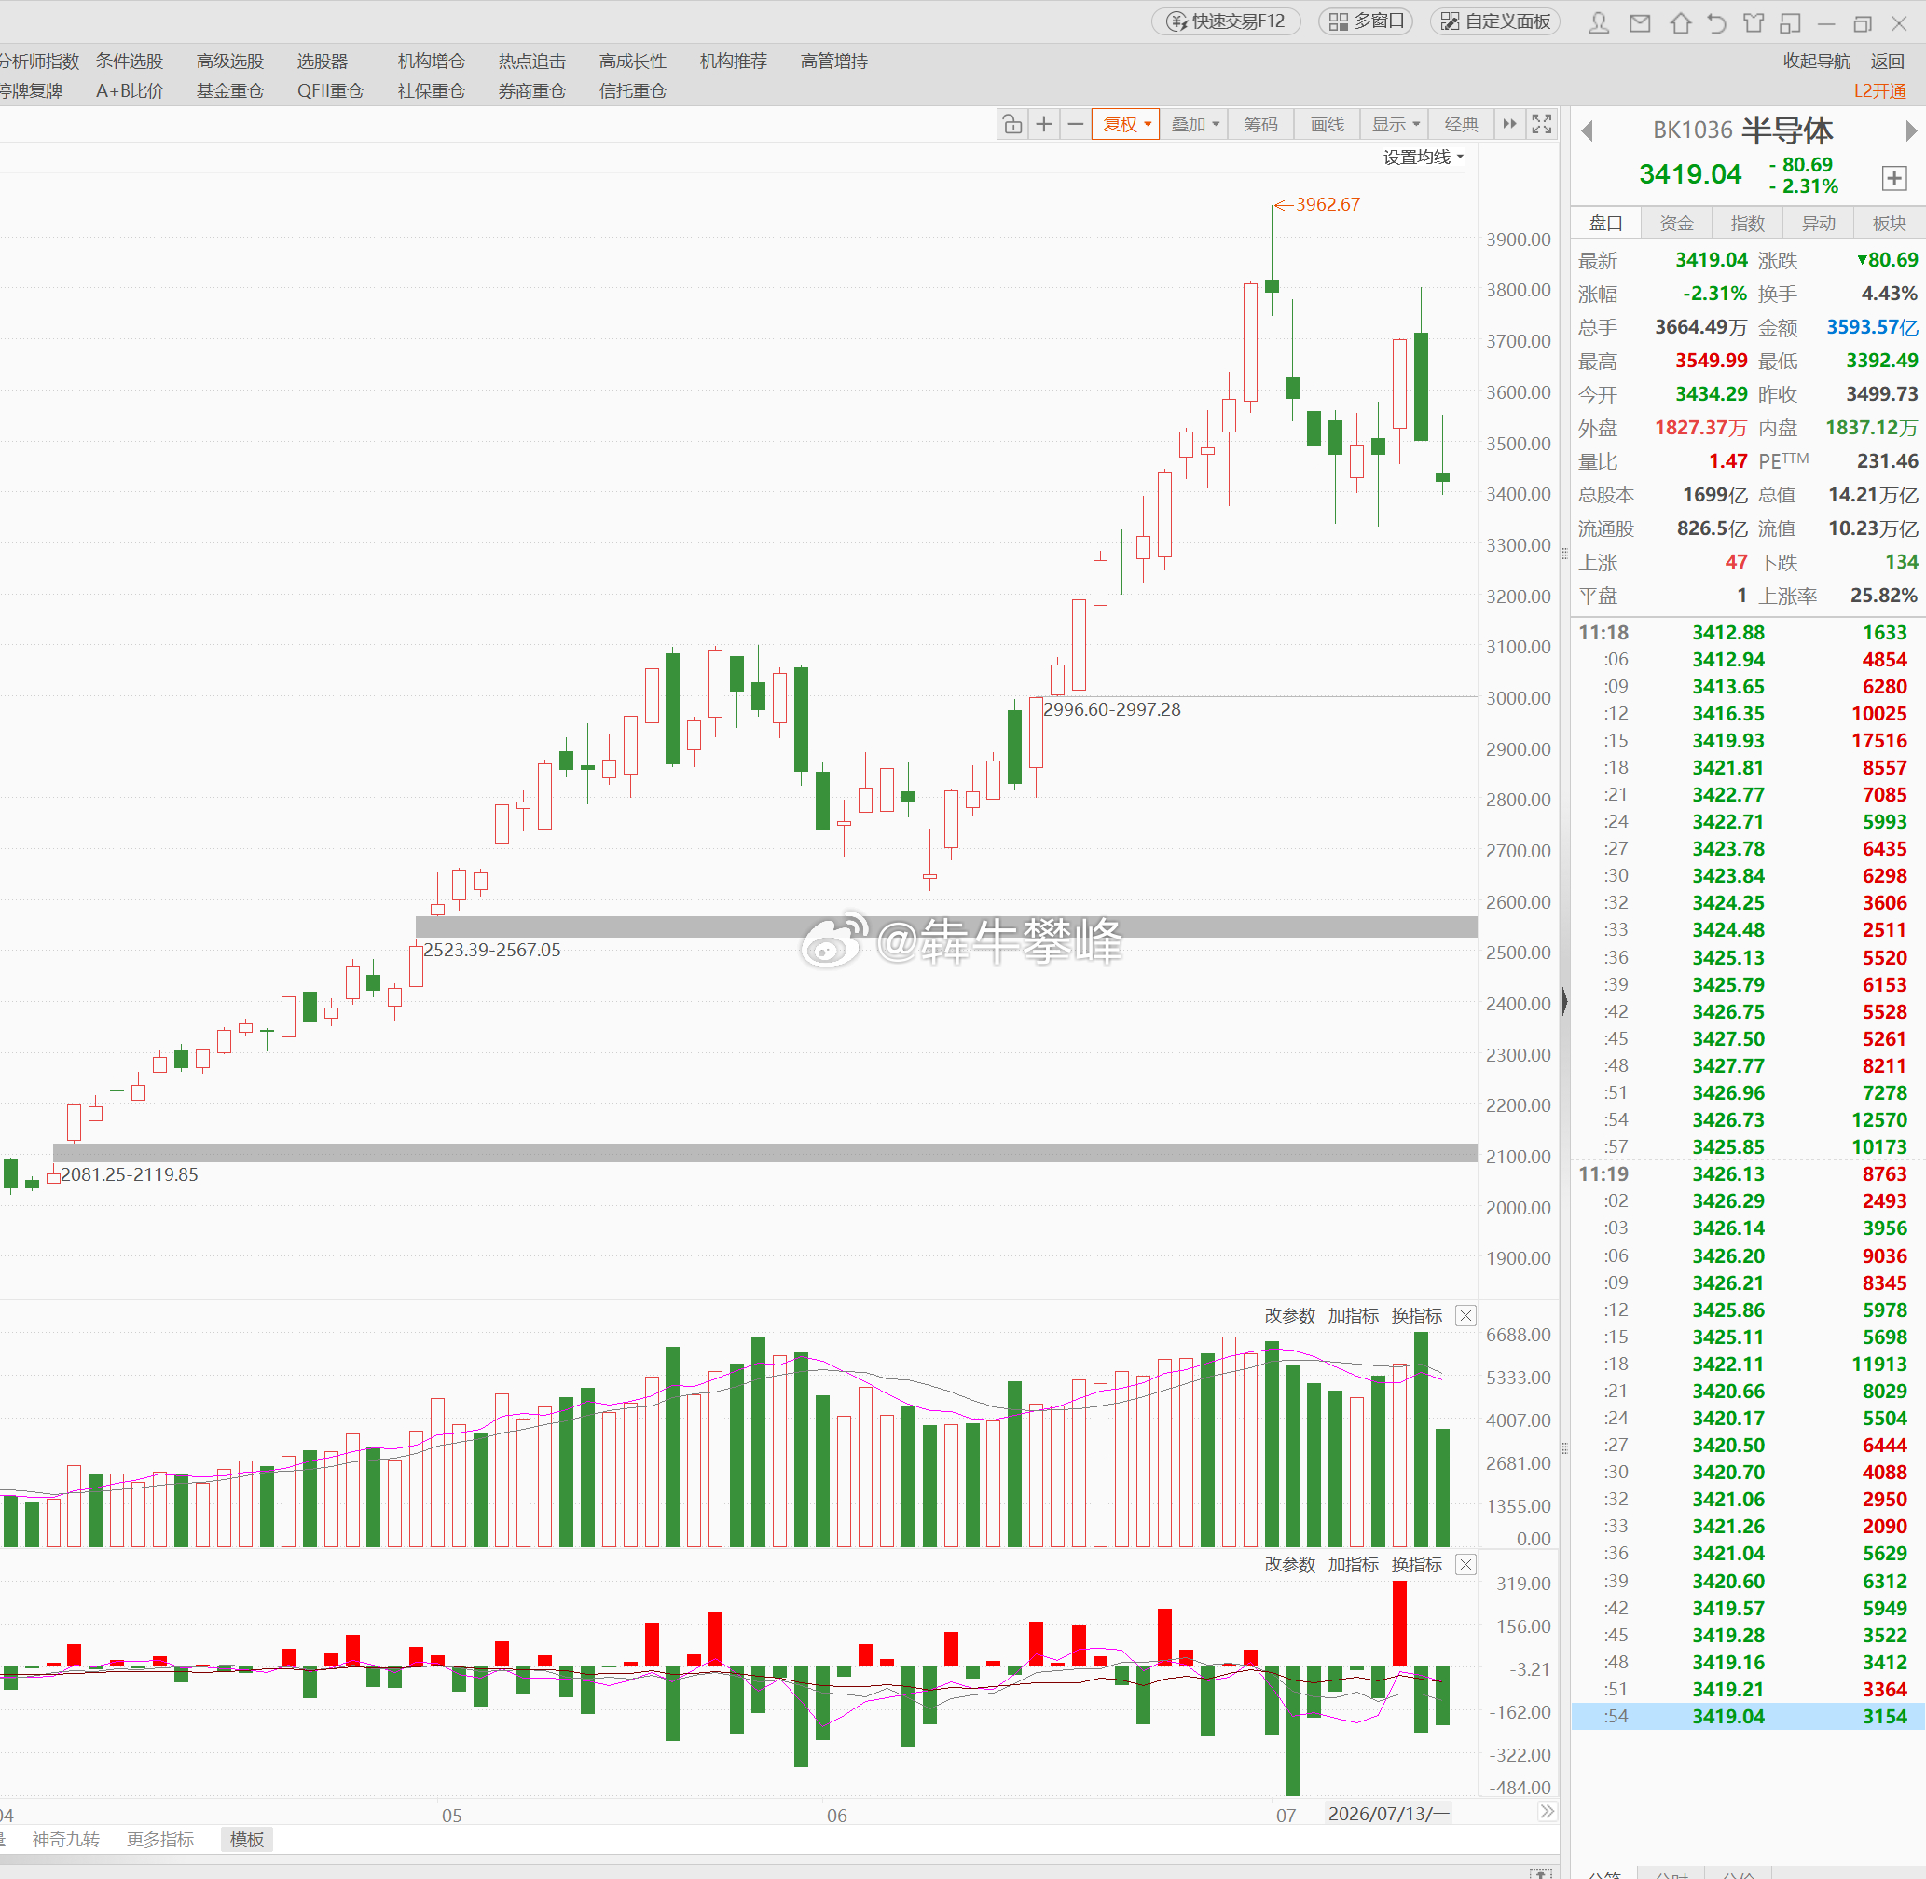The height and width of the screenshot is (1879, 1926).
Task: Click the window layout icon in the title bar
Action: (1790, 22)
